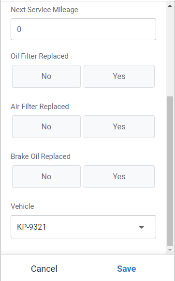
Task: Click the scrollbar up arrow
Action: click(x=170, y=6)
